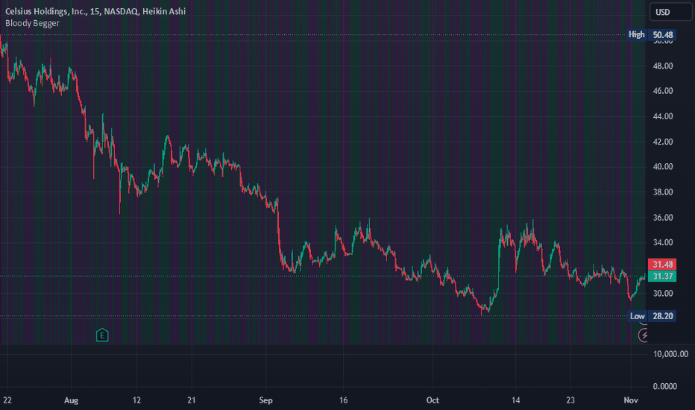Screen dimensions: 695x410
Task: Click the 'Sep' date label
Action: 265,400
